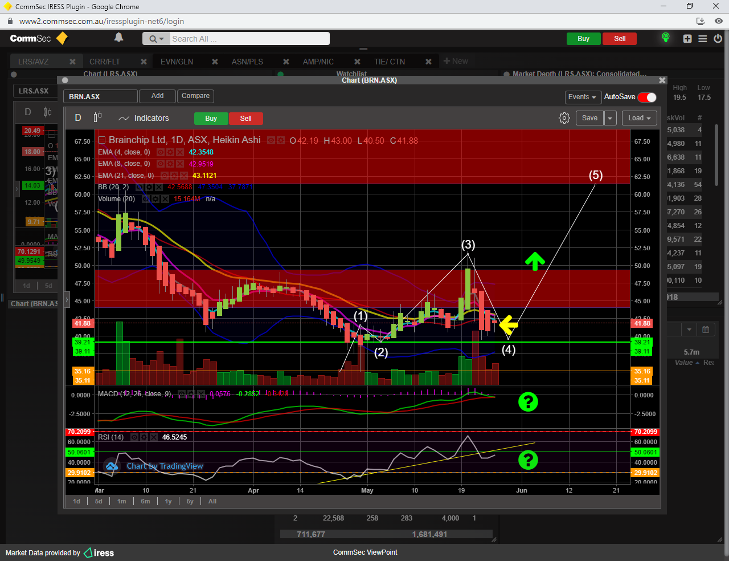Screen dimensions: 729x561
Task: Open settings for RSI (14) indicator
Action: tap(144, 437)
